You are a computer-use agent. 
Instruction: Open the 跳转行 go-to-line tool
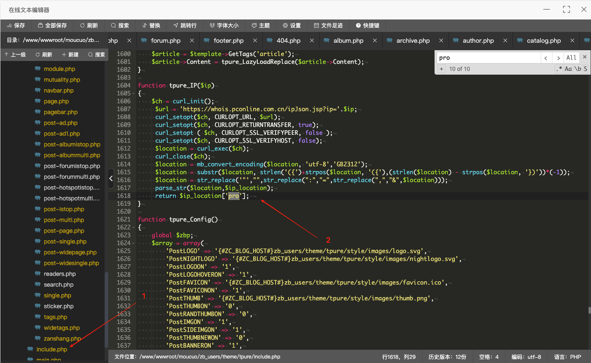pos(185,25)
